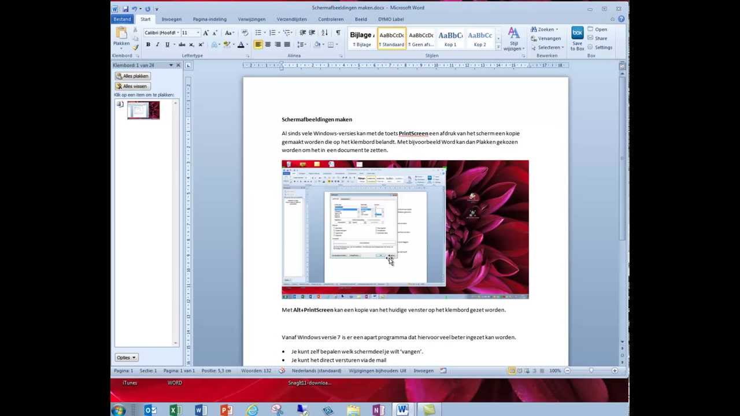Image resolution: width=740 pixels, height=416 pixels.
Task: Switch to the Controleren tab
Action: [331, 19]
